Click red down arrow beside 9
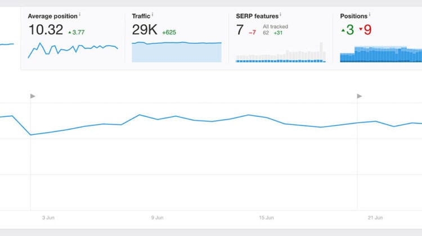 tap(361, 29)
